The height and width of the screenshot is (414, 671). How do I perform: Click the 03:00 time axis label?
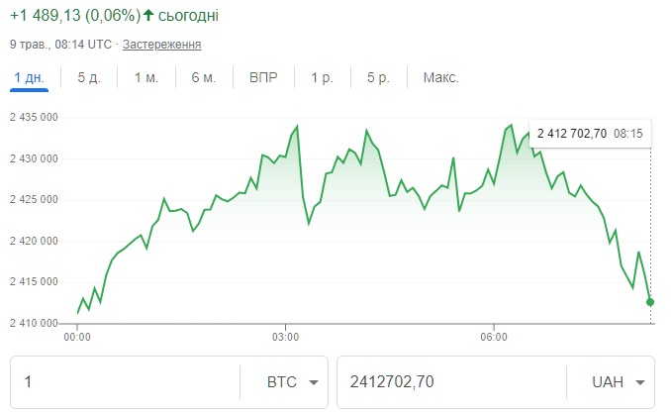(285, 338)
